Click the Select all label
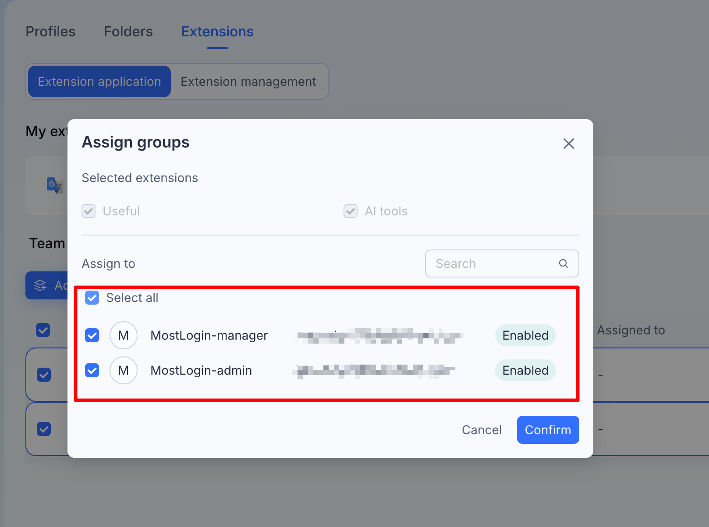The width and height of the screenshot is (709, 527). 132,298
